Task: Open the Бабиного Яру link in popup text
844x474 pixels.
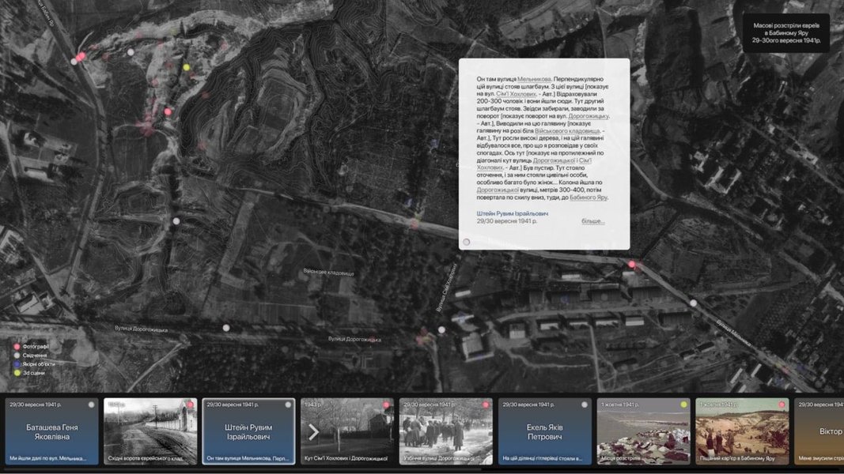Action: click(x=588, y=197)
